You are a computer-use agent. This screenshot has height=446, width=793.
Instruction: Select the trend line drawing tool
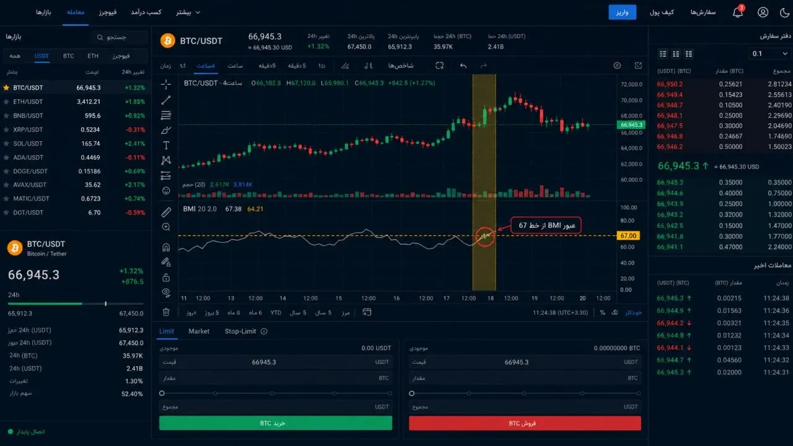166,100
